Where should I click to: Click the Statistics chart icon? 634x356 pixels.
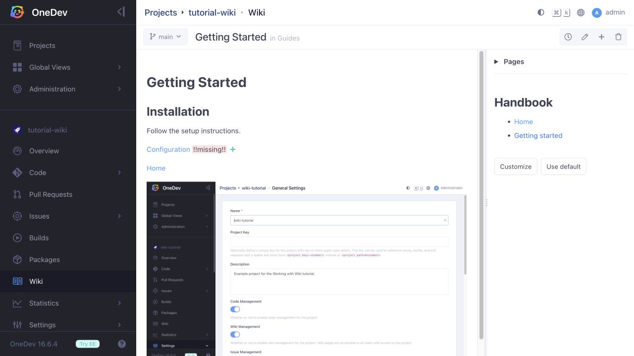pyautogui.click(x=17, y=303)
